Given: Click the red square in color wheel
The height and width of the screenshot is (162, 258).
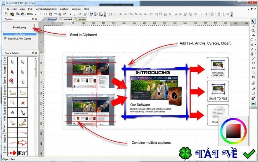Looking at the screenshot, I should 233,131.
